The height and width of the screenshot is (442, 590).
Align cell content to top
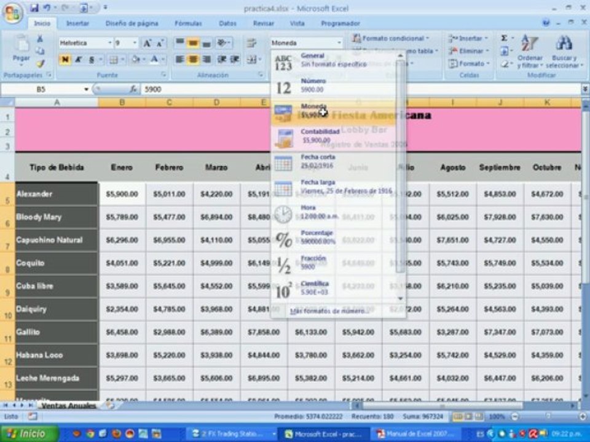point(180,42)
